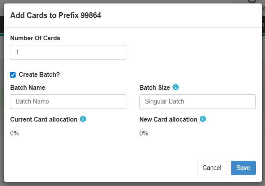The width and height of the screenshot is (265, 186).
Task: Click into the Number Of Cards field
Action: point(68,53)
